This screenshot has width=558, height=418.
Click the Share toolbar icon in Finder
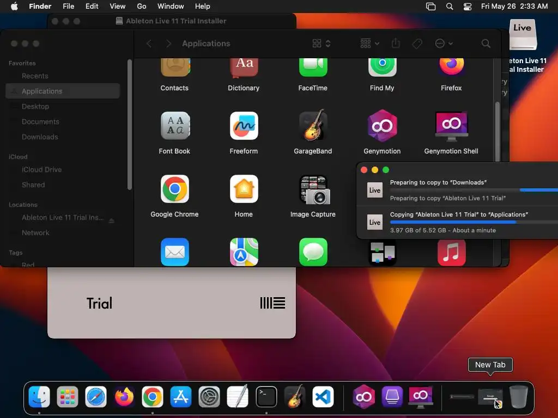pos(396,44)
